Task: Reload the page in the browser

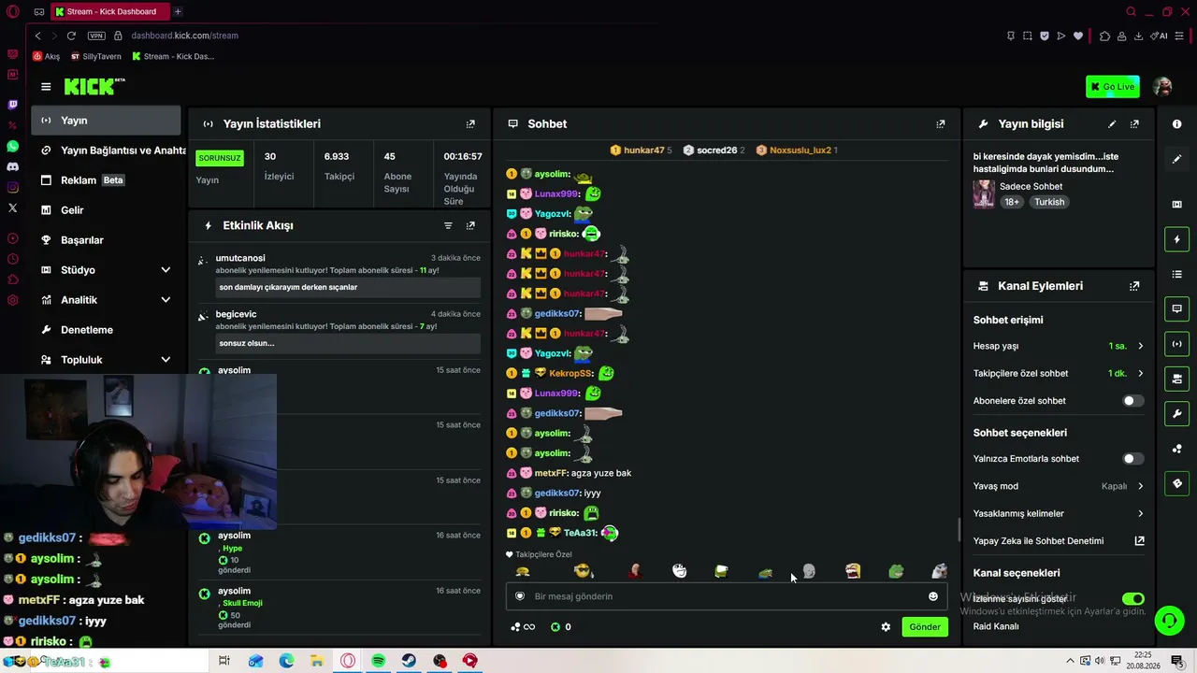Action: click(71, 36)
